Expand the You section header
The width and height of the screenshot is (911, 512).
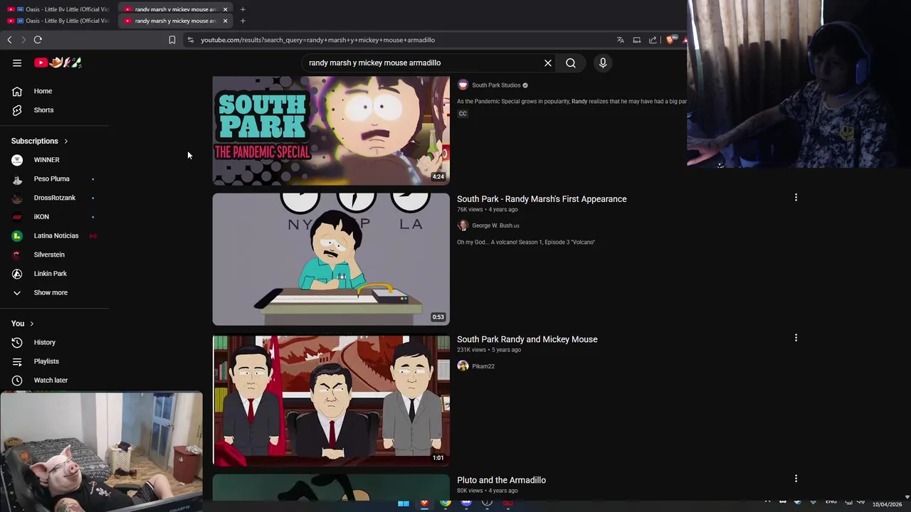pyautogui.click(x=23, y=324)
